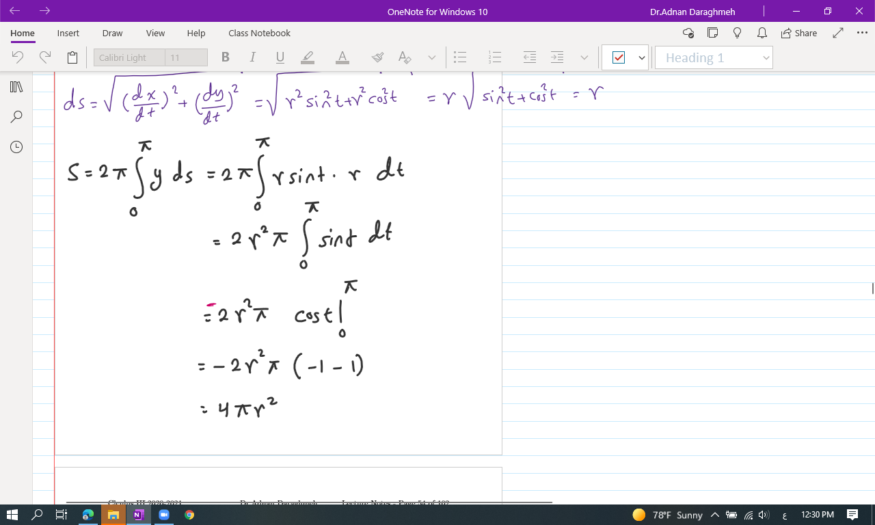Apply font color
The image size is (875, 525).
click(342, 57)
